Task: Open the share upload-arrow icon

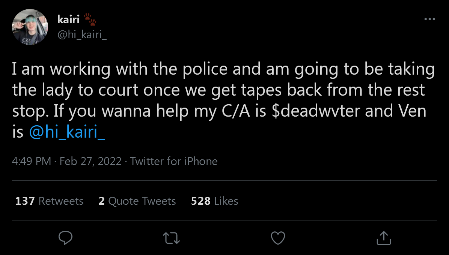Action: click(x=384, y=238)
